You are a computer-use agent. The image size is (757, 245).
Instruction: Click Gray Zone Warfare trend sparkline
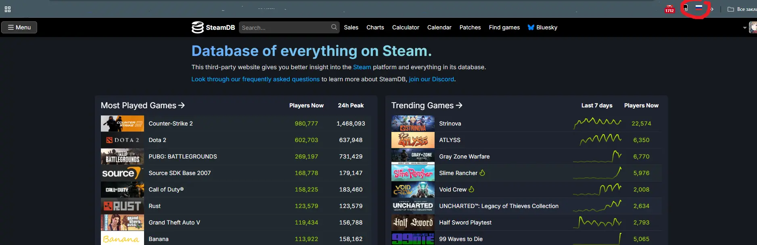(x=597, y=156)
